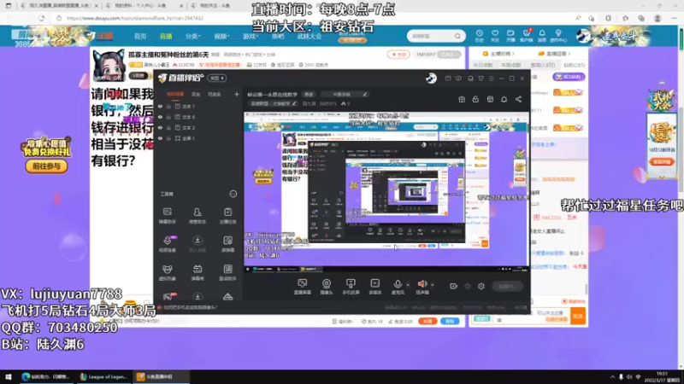
Task: Open the 武林大会 navigation item
Action: tap(310, 36)
